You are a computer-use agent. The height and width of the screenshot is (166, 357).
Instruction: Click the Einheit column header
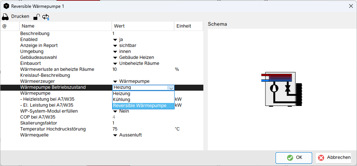point(188,26)
